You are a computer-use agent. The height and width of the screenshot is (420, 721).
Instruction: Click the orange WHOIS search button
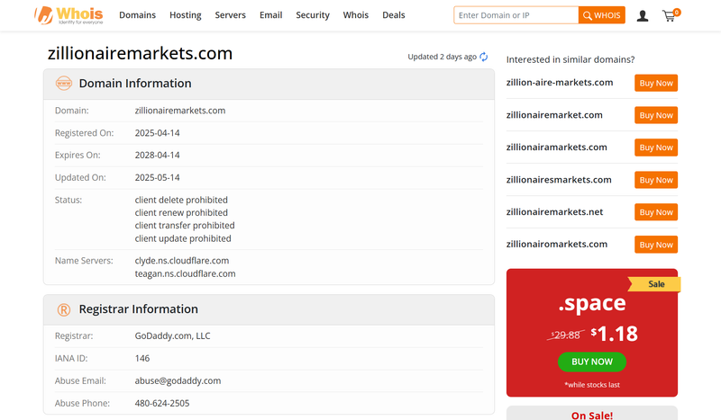pyautogui.click(x=602, y=15)
